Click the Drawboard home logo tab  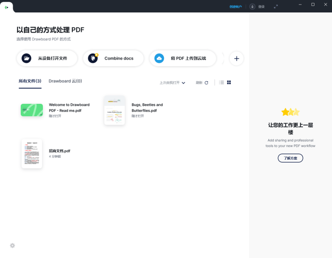point(6,7)
